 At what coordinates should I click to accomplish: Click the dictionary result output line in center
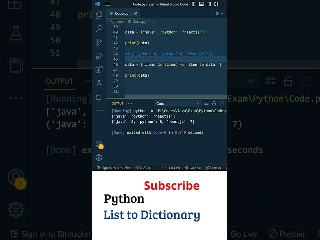153,122
